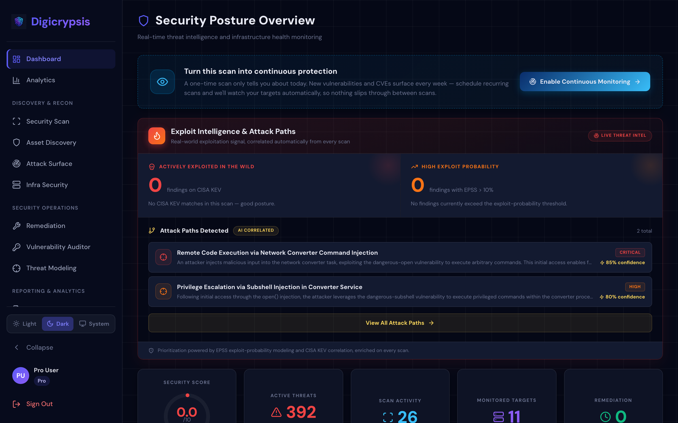Viewport: 678px width, 423px height.
Task: Click the AI CORRELATED badge
Action: (x=256, y=231)
